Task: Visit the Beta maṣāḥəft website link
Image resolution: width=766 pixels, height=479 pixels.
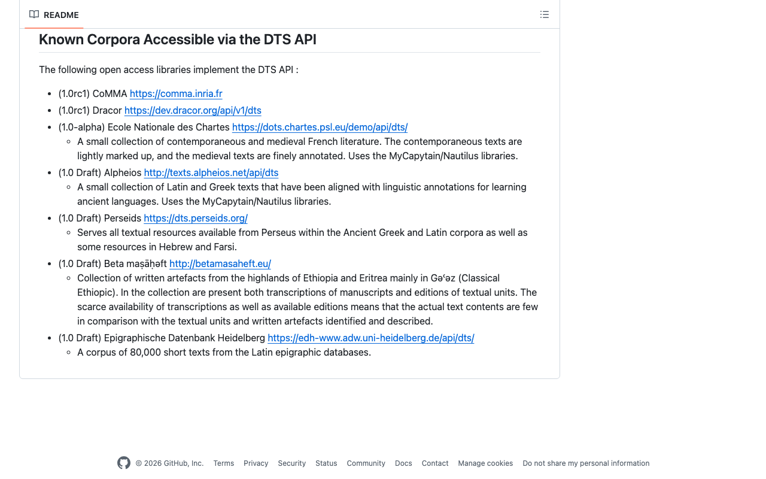Action: point(220,263)
